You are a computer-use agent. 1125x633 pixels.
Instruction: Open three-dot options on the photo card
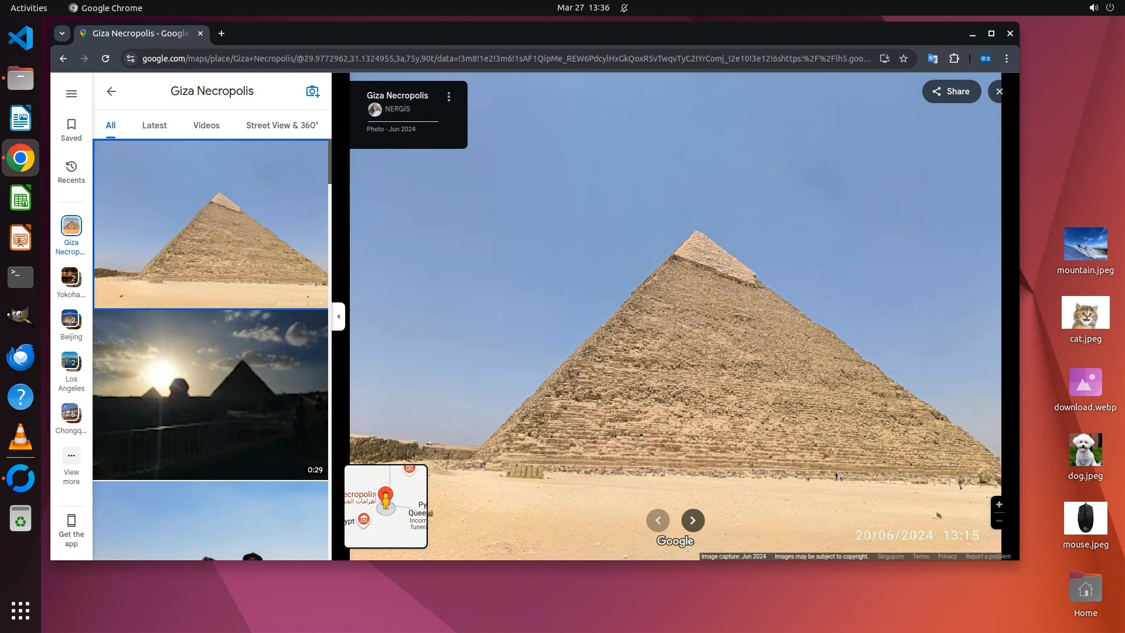coord(449,97)
